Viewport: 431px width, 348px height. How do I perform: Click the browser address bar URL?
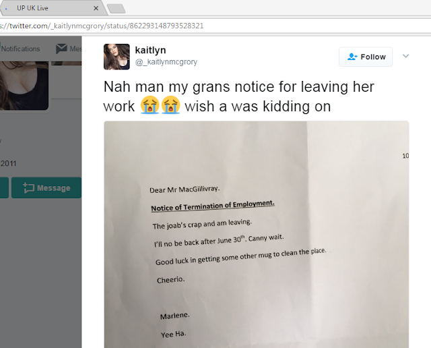pyautogui.click(x=102, y=26)
